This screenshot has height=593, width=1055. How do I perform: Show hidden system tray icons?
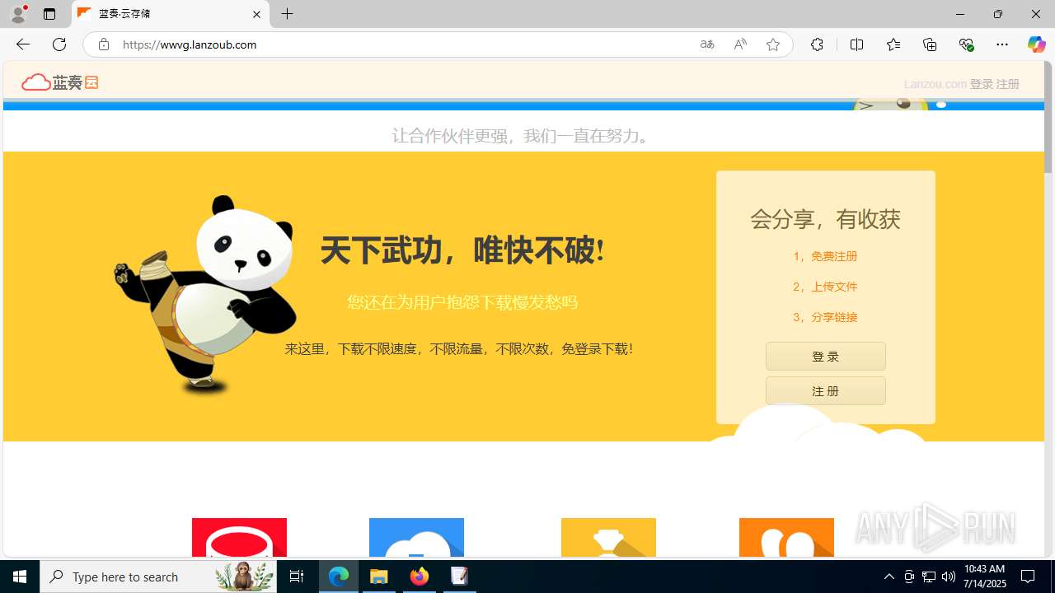click(889, 577)
